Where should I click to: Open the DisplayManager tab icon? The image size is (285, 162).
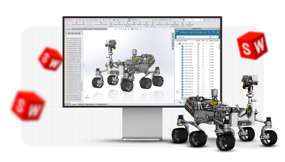[x=79, y=33]
